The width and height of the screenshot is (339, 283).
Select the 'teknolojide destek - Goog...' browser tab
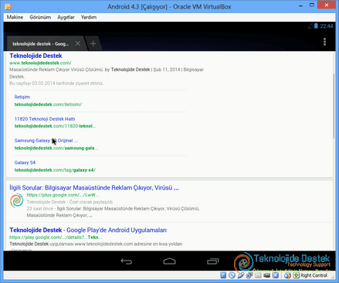tap(41, 44)
